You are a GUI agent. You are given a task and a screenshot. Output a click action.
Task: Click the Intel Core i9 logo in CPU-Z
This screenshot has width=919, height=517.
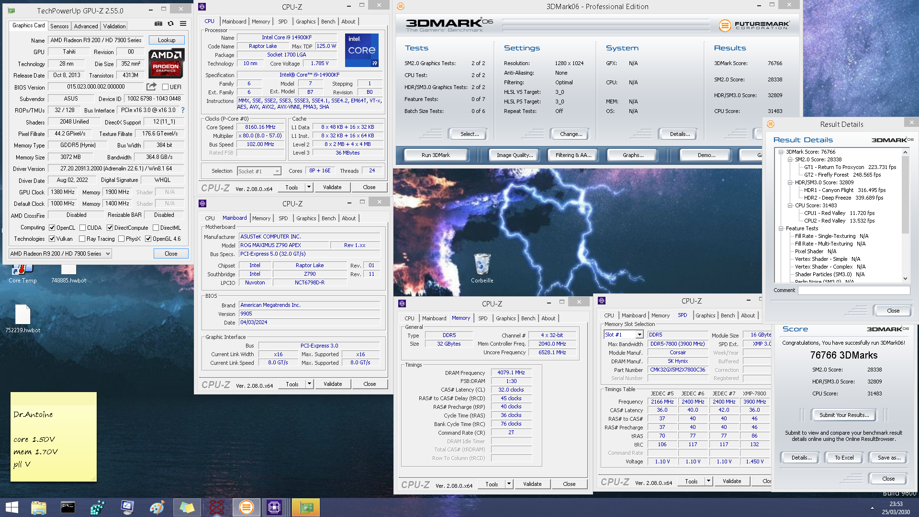[362, 50]
